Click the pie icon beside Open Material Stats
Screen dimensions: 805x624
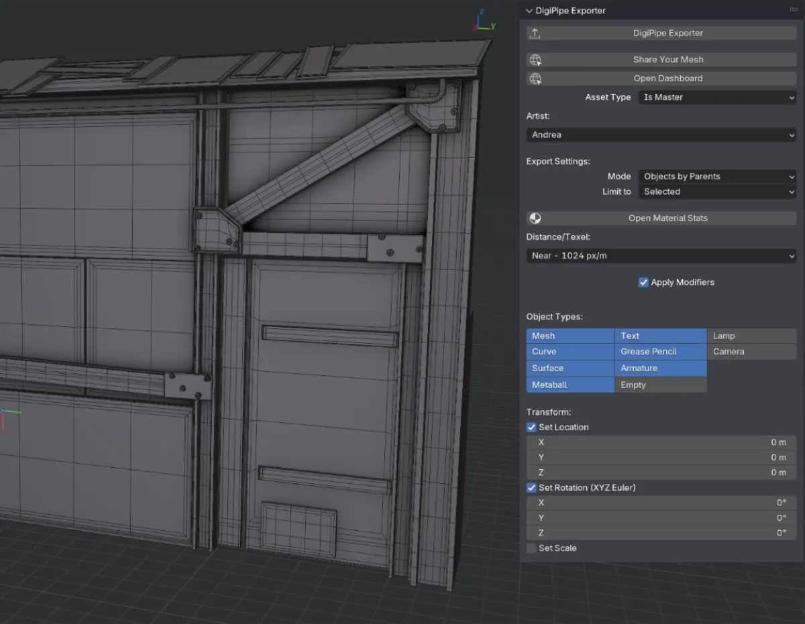(535, 219)
